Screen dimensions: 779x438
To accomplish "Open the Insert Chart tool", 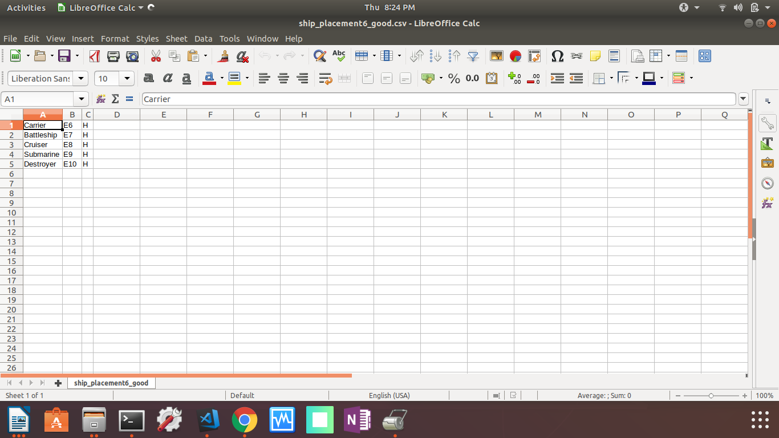I will (515, 55).
